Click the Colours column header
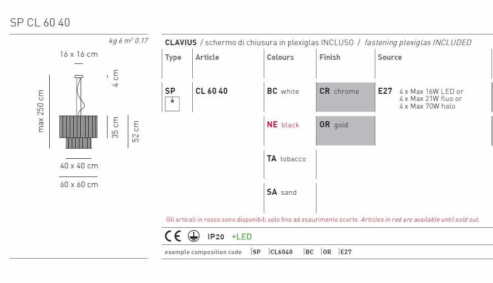 pyautogui.click(x=280, y=57)
